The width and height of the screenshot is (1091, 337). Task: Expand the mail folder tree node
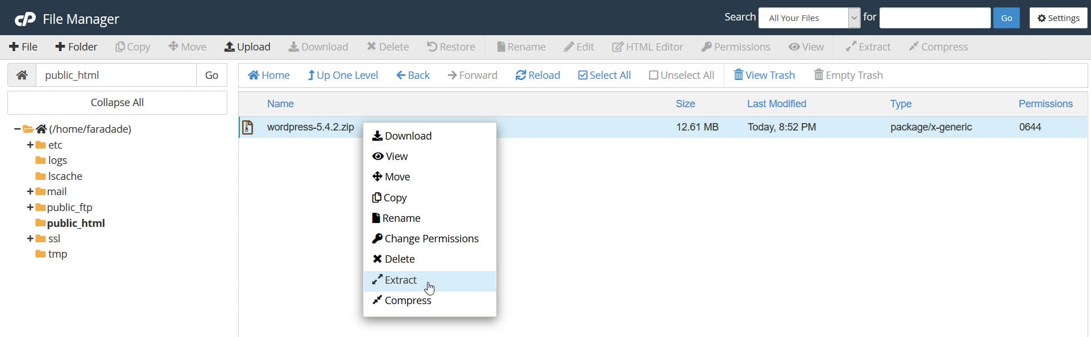pos(30,192)
